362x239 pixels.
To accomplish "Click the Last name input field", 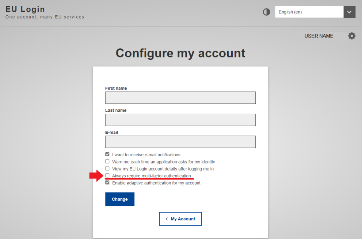I will [180, 120].
